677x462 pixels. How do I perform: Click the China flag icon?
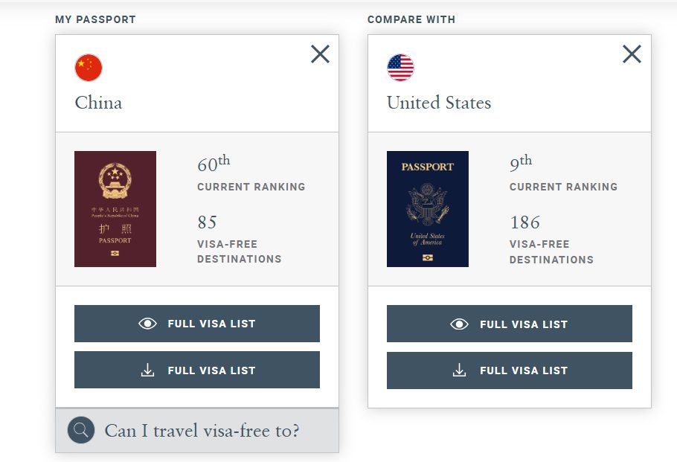click(89, 68)
